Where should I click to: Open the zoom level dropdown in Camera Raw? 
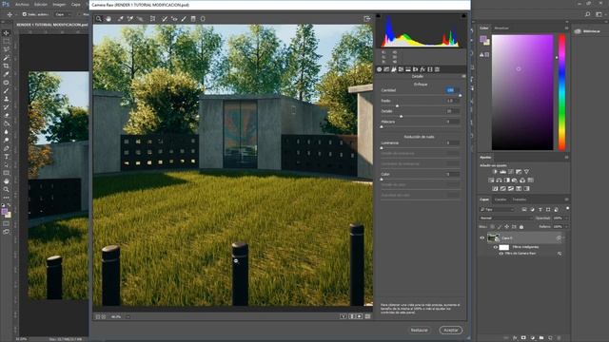point(128,316)
